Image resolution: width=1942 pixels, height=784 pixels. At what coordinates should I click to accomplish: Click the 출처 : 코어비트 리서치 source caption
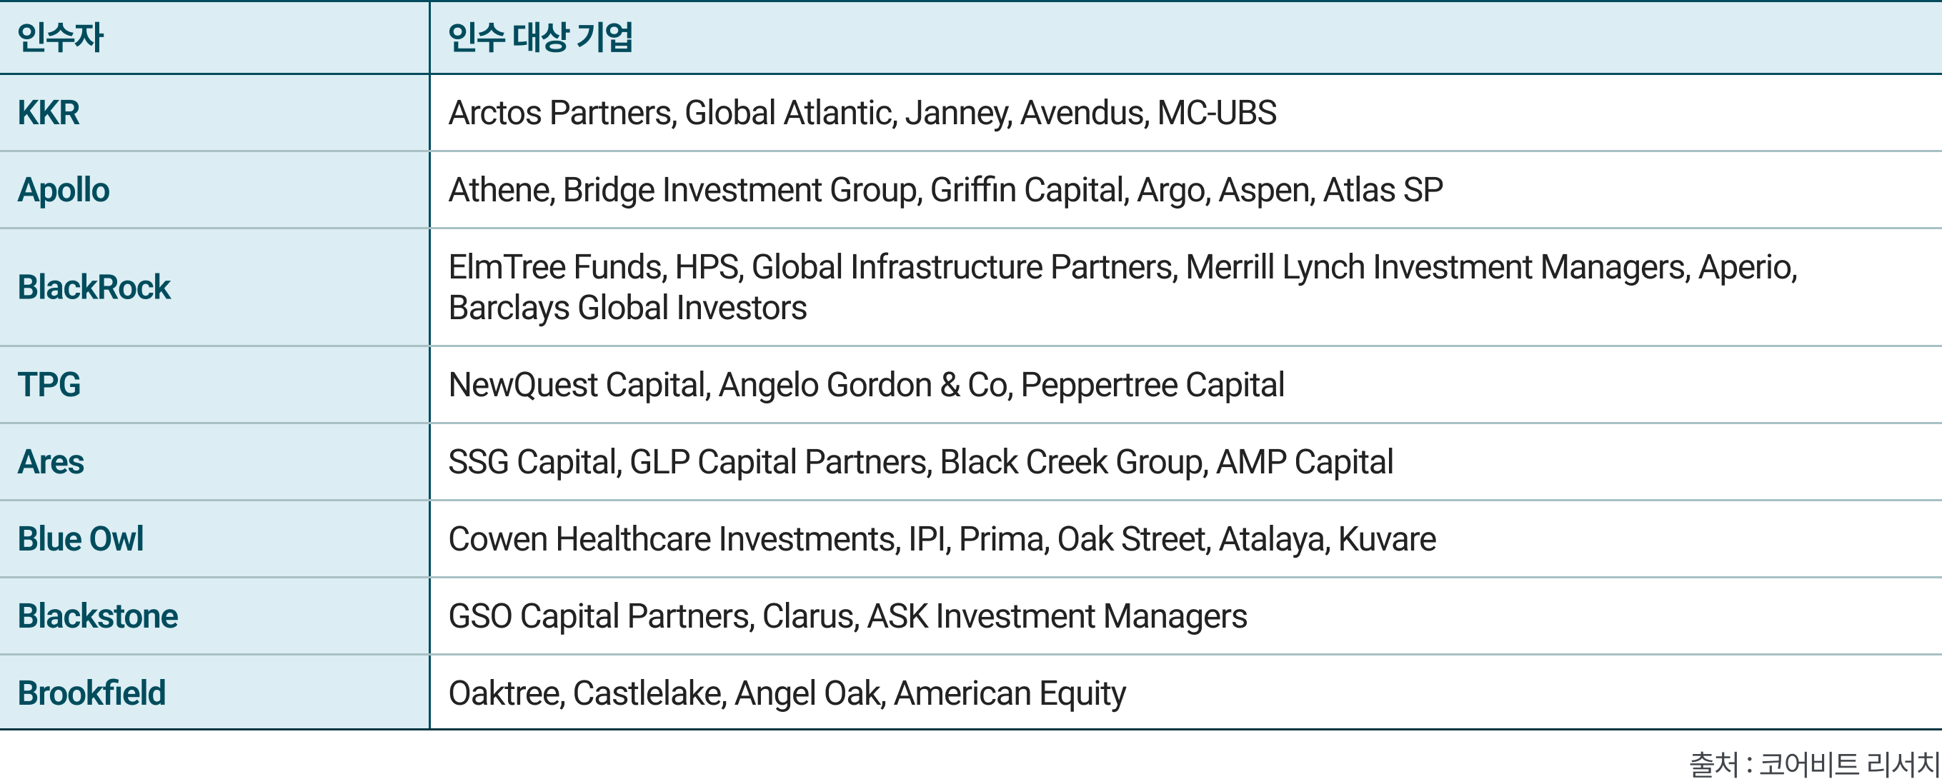[1814, 765]
